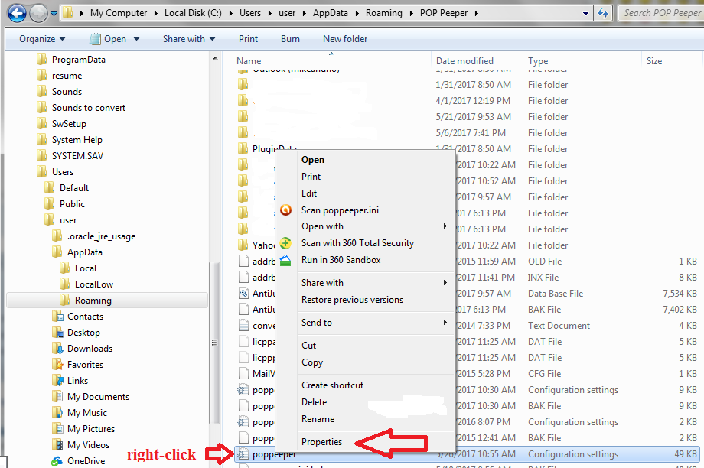Screen dimensions: 704x468
Task: Click the 360 Sandbox icon
Action: pyautogui.click(x=285, y=260)
